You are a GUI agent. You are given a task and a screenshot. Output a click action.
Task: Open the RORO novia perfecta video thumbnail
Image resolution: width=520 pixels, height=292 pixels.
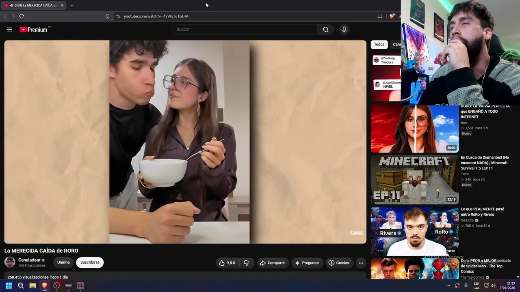(414, 129)
